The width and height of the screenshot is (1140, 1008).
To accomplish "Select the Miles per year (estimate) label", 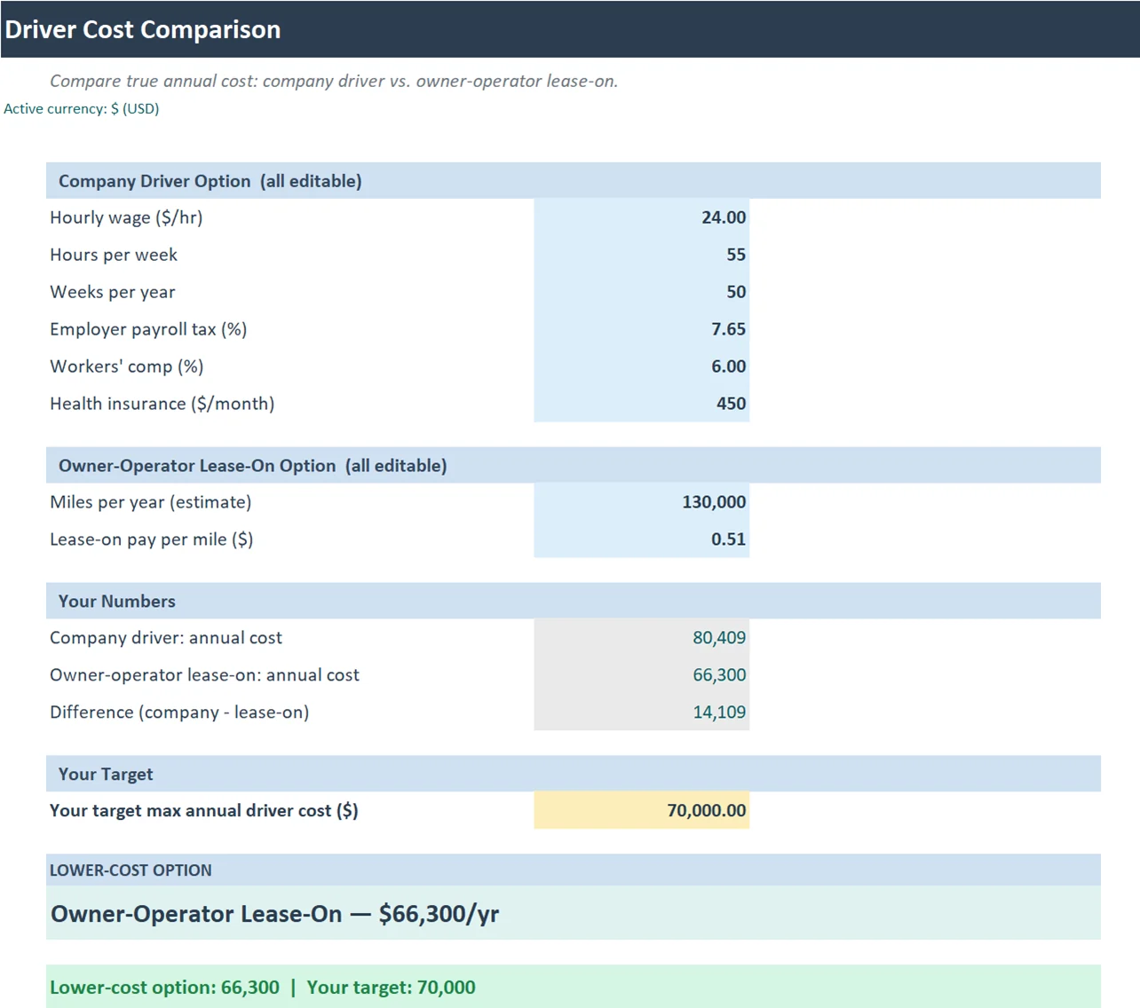I will [151, 502].
